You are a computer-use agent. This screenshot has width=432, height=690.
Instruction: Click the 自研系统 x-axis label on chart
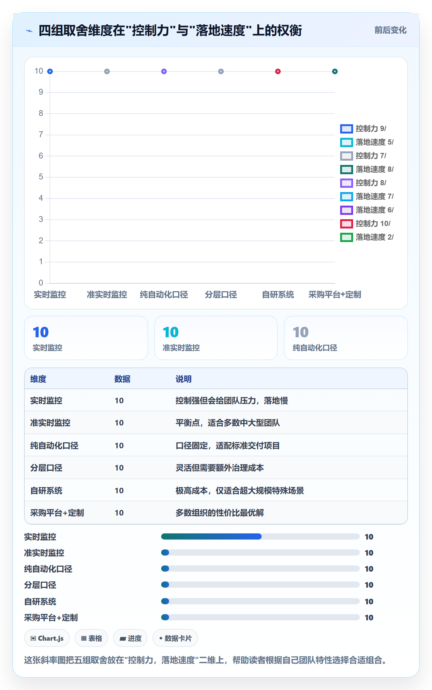pyautogui.click(x=278, y=295)
